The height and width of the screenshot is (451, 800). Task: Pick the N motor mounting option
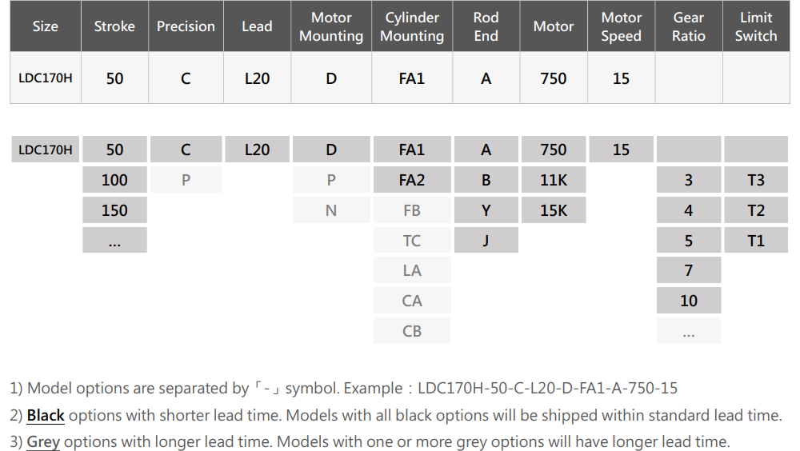[x=331, y=210]
